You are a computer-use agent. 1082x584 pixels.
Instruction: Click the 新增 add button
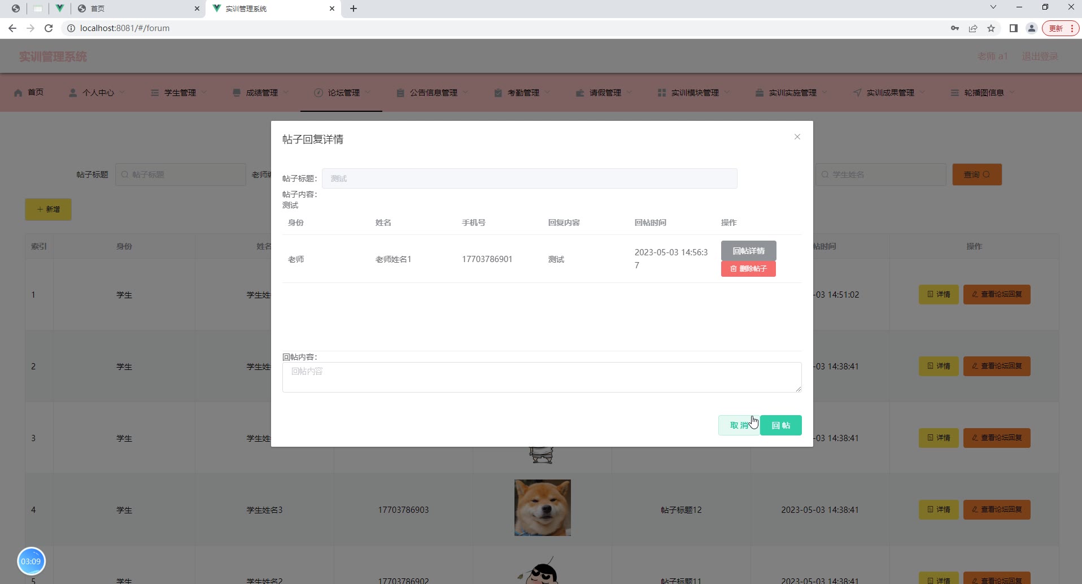[48, 210]
